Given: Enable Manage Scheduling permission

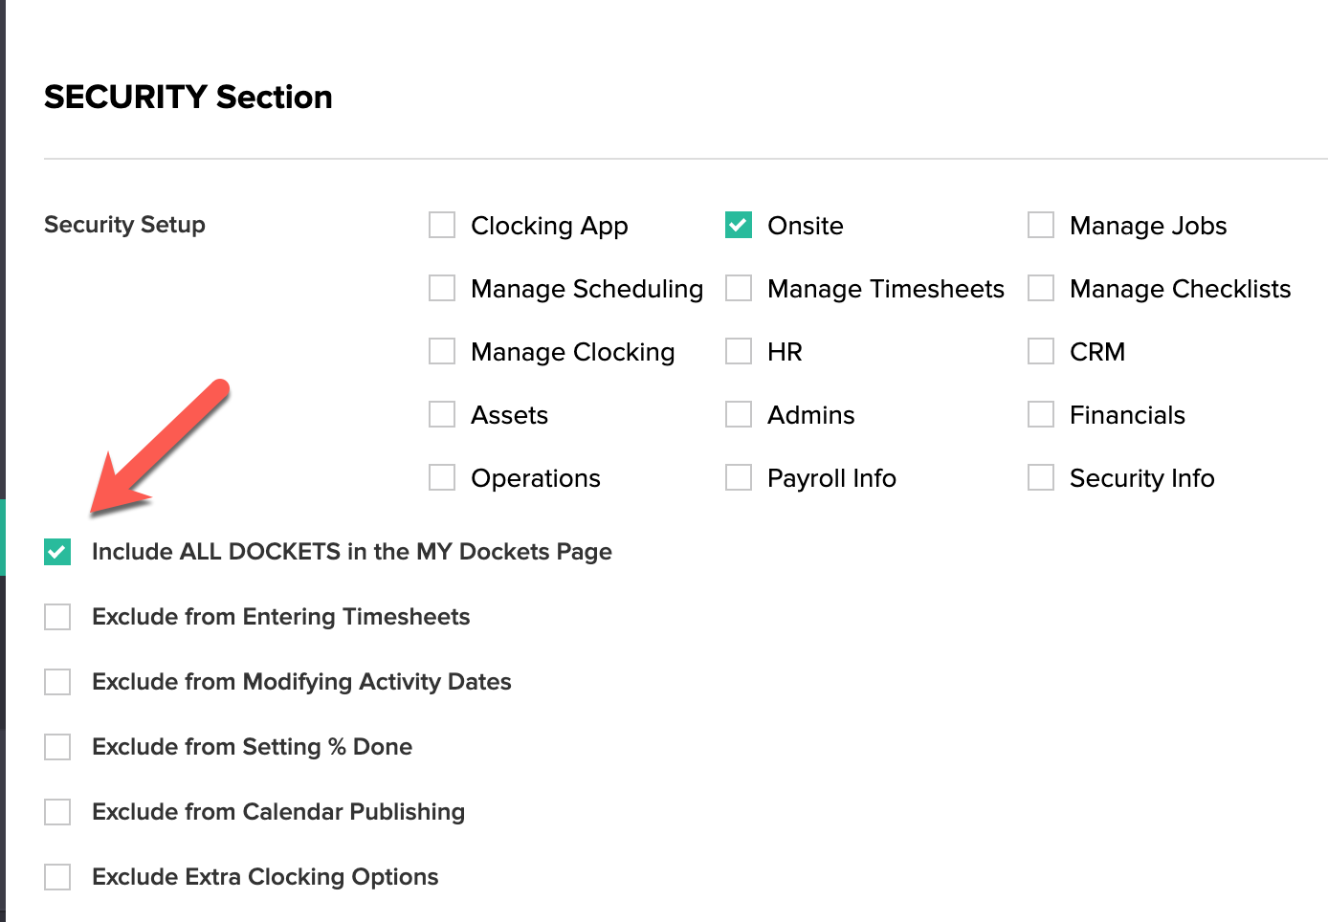Looking at the screenshot, I should [442, 288].
